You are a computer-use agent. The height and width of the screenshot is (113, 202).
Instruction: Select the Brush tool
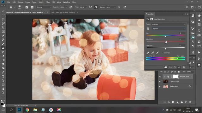coord(3,44)
